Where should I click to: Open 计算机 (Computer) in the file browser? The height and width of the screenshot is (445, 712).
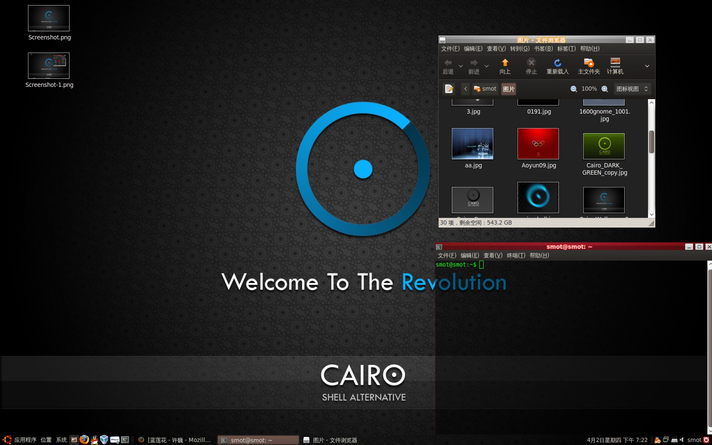[615, 67]
